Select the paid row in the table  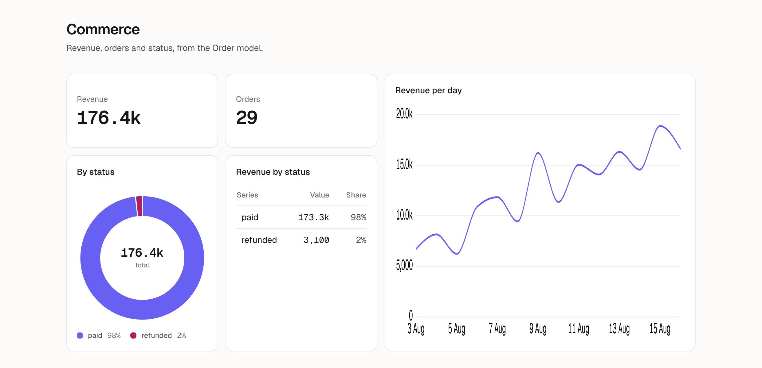(x=301, y=217)
